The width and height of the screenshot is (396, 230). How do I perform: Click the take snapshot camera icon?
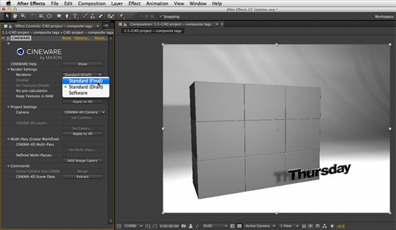coord(183,226)
